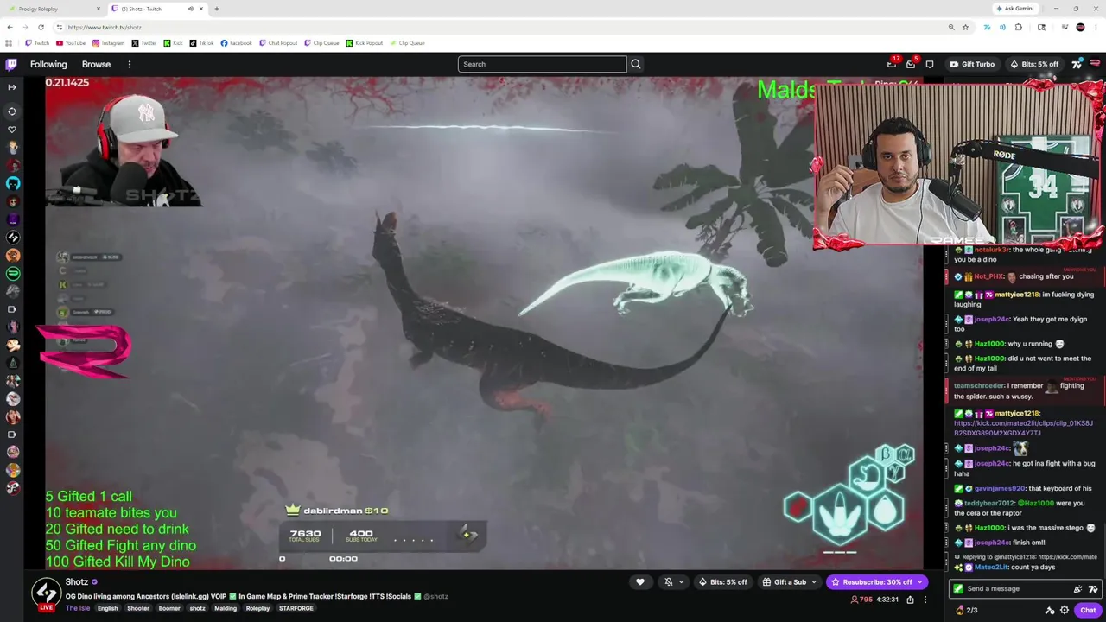1106x622 pixels.
Task: Click the Shotz channel avatar with LIVE badge
Action: tap(47, 593)
